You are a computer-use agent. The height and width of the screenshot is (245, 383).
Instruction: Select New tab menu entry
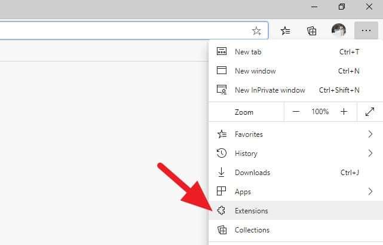[x=296, y=51]
